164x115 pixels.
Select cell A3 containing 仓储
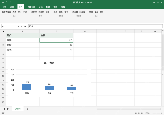23,45
